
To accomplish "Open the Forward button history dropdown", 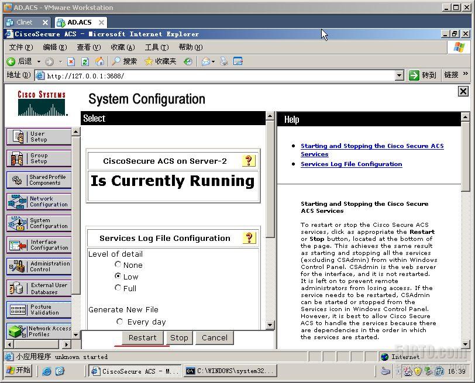I will (x=60, y=62).
